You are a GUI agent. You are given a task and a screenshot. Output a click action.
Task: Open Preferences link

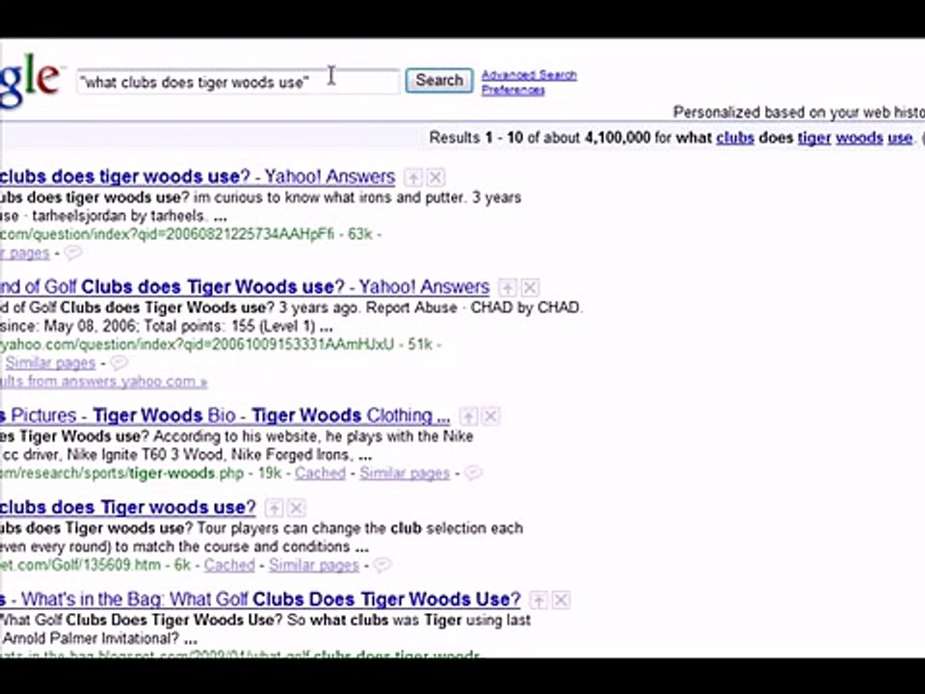click(x=514, y=90)
